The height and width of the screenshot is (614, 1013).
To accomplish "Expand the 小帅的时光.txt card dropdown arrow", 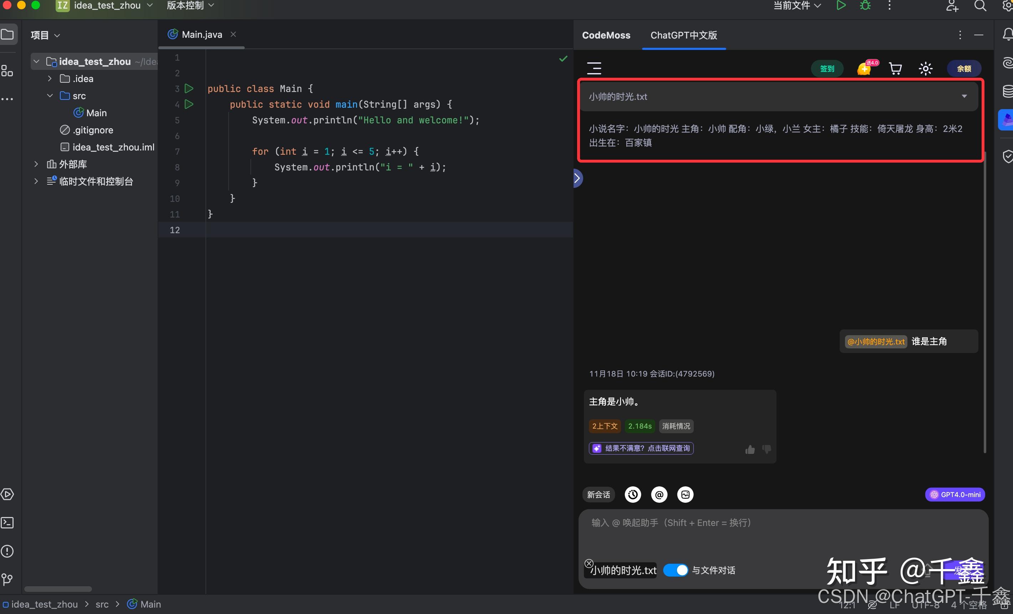I will click(964, 96).
